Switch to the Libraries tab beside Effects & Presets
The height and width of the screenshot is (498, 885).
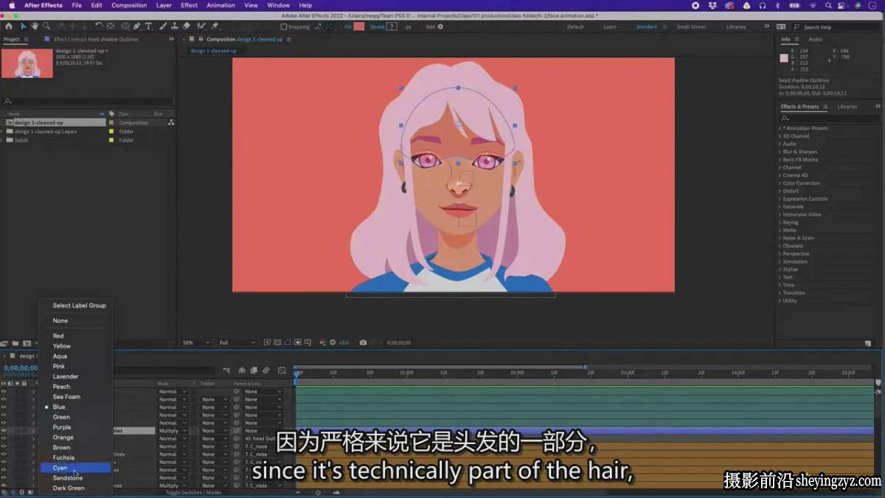coord(847,106)
